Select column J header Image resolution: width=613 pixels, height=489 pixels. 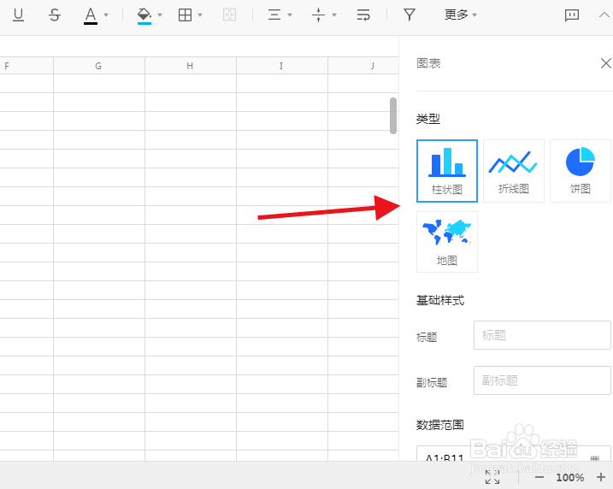[363, 66]
